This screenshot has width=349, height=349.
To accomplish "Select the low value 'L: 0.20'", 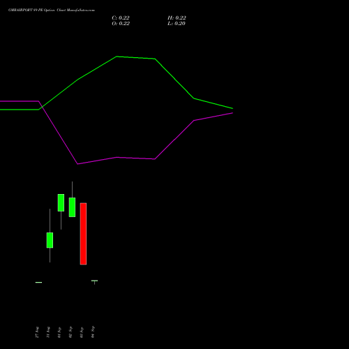I will click(177, 24).
